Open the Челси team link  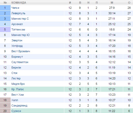pos(15,8)
